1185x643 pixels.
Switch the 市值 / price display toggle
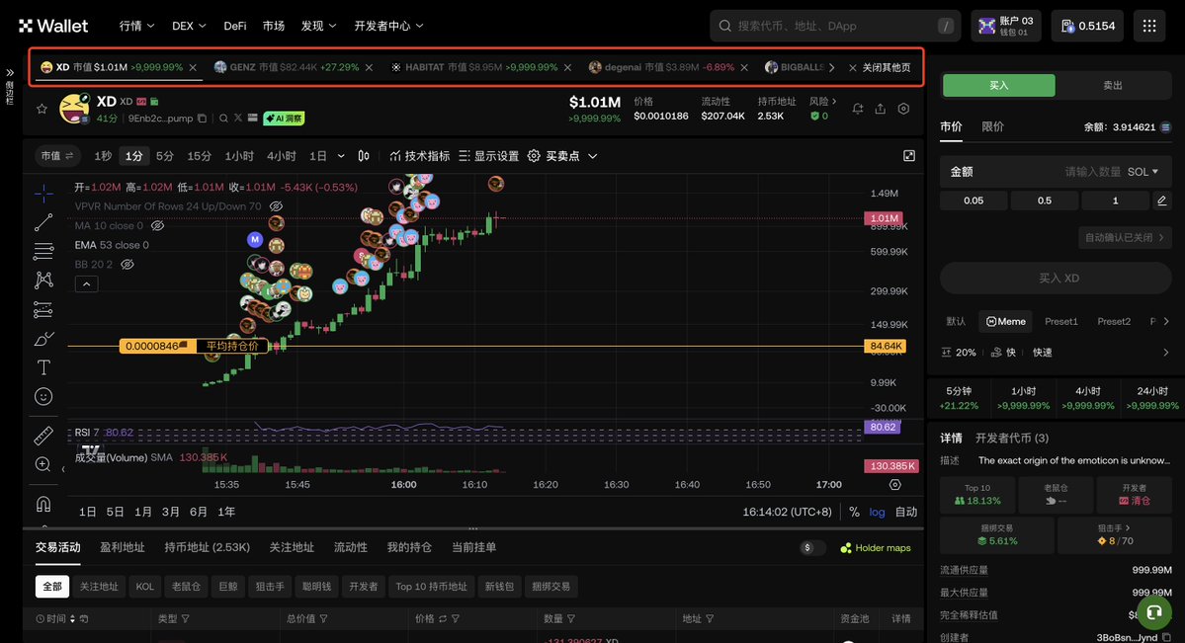coord(57,156)
